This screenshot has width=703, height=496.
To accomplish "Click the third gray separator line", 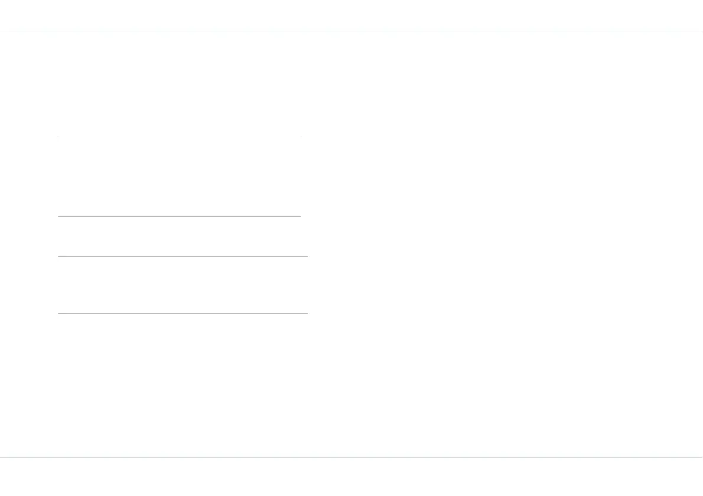I will [x=183, y=256].
